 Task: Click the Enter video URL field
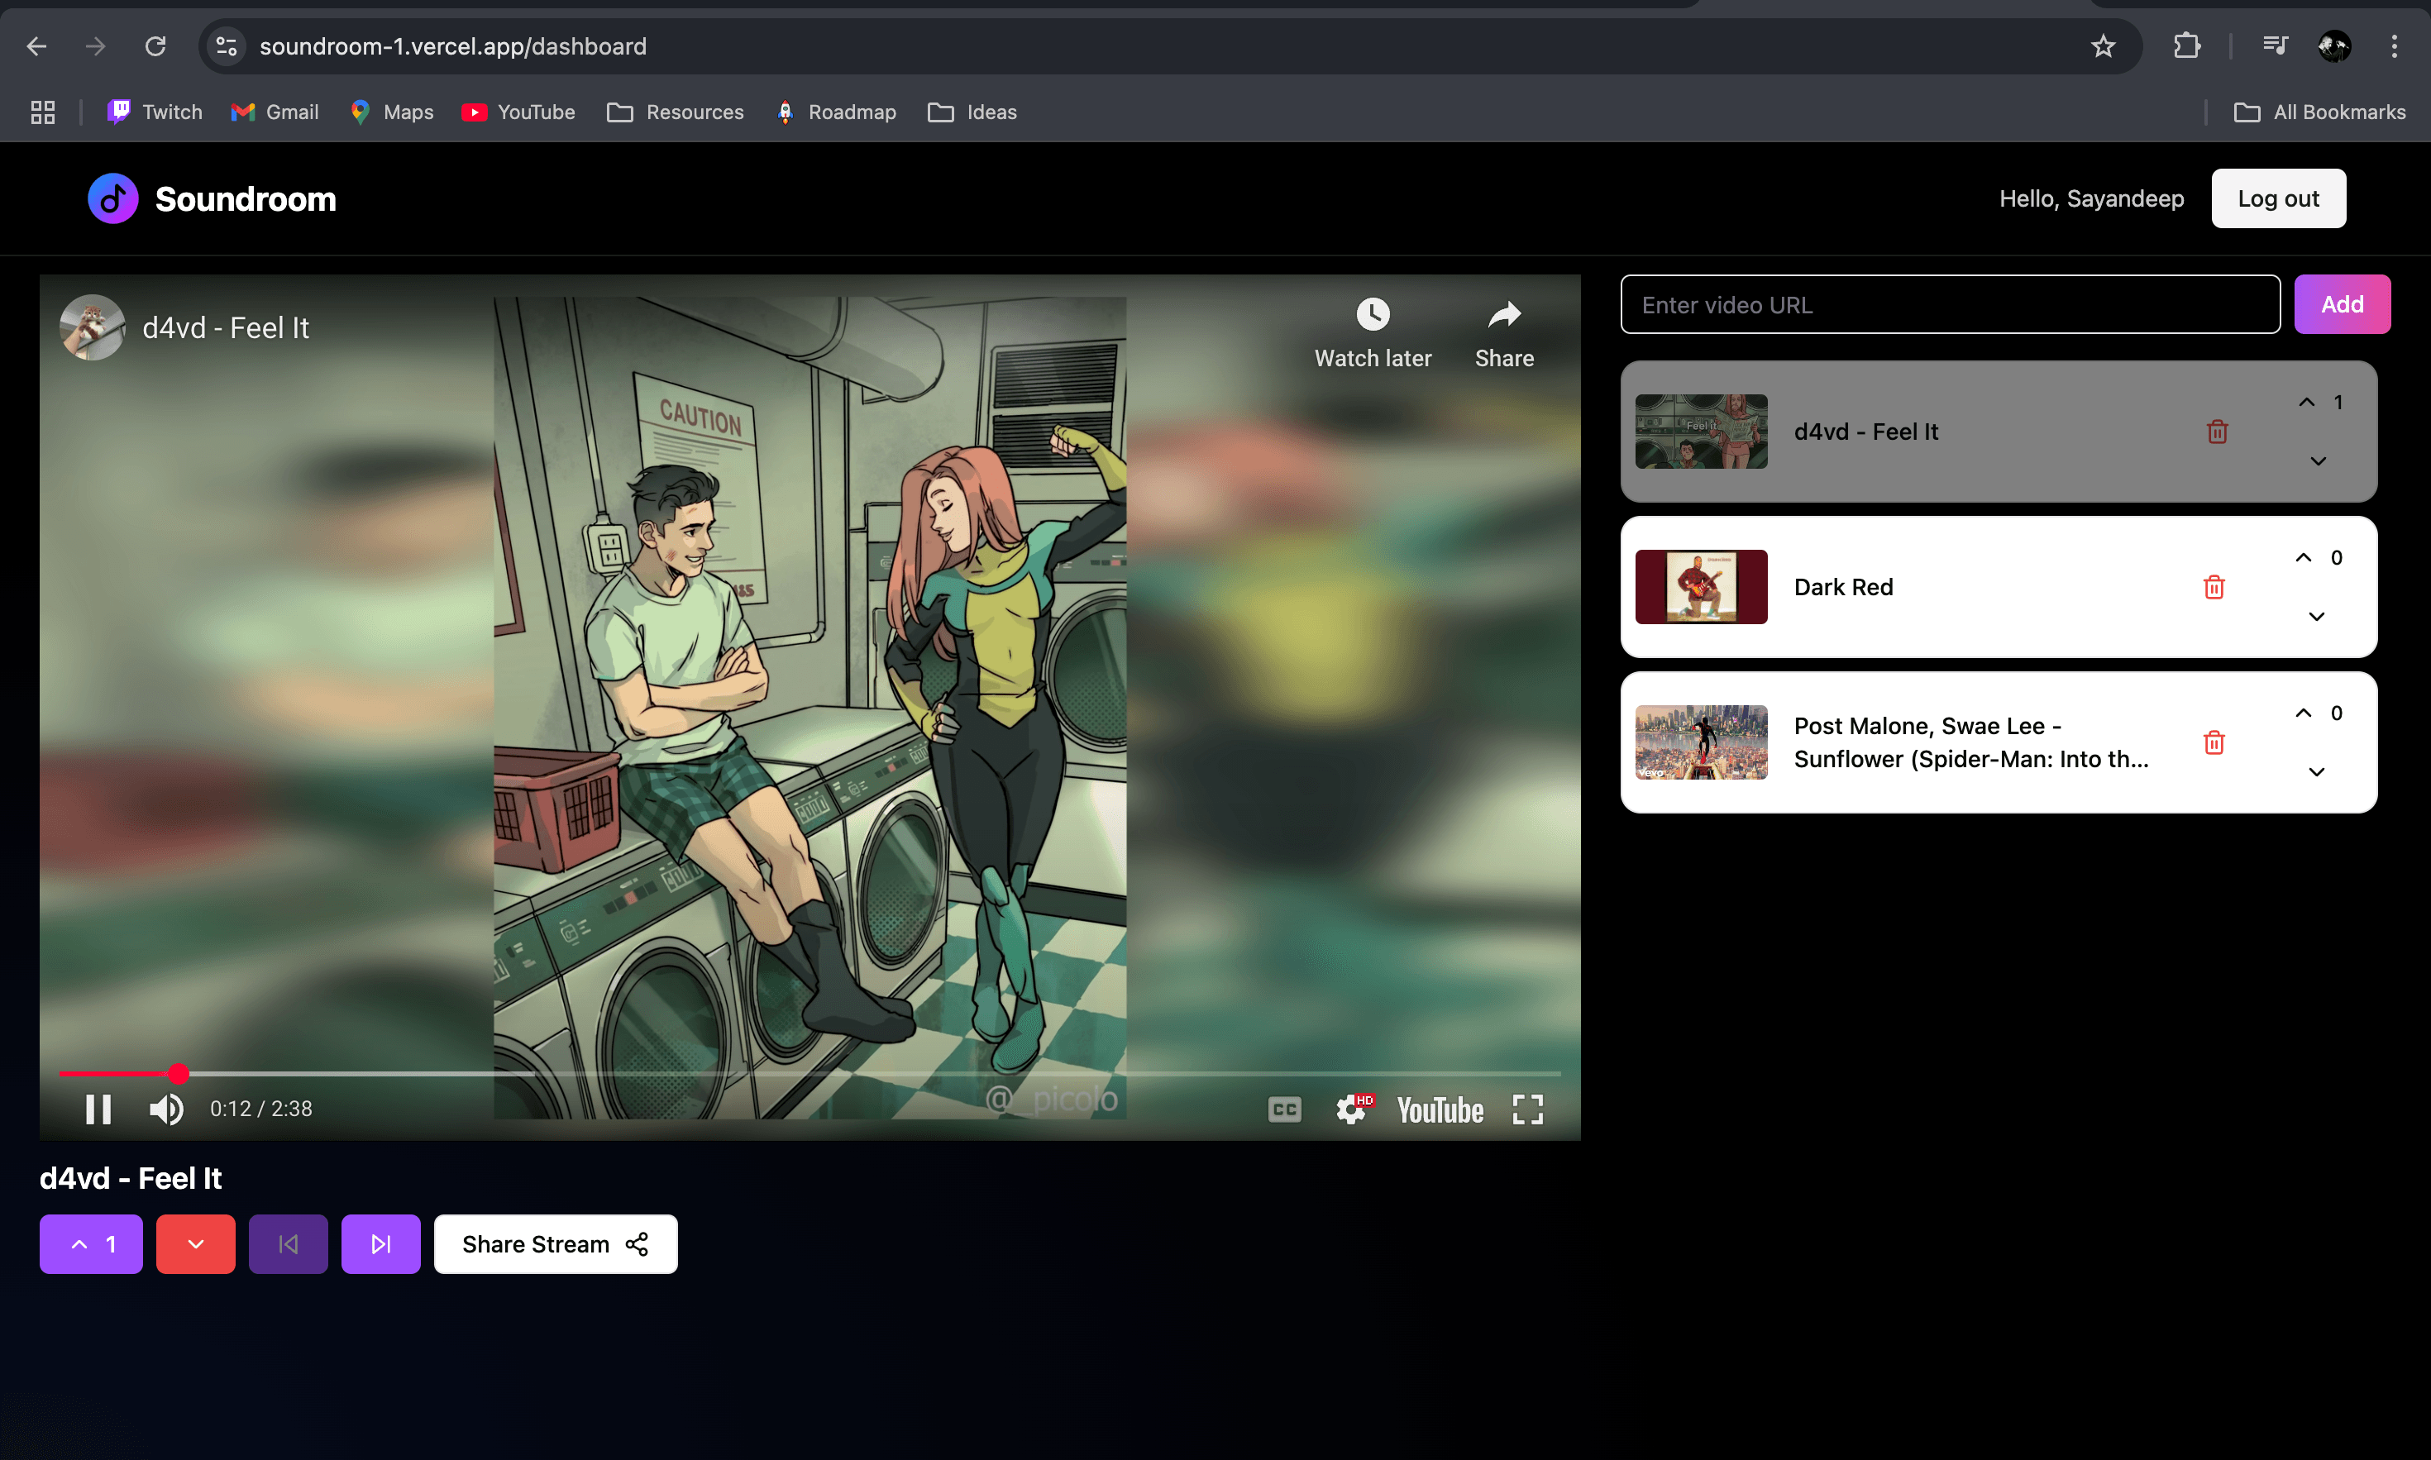pyautogui.click(x=1950, y=304)
